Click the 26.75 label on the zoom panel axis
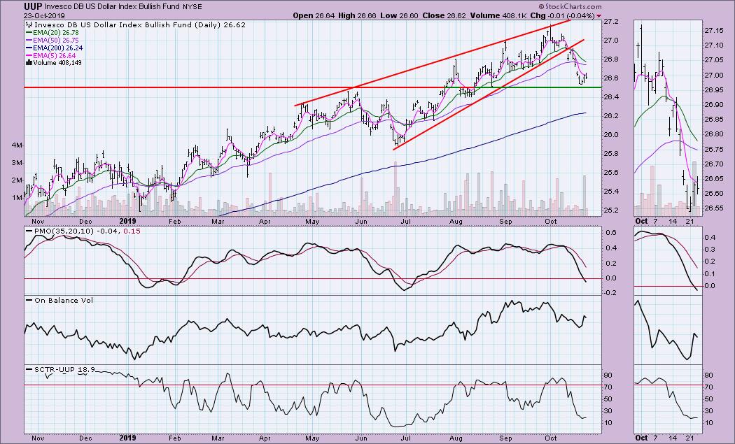This screenshot has height=444, width=735. [713, 149]
